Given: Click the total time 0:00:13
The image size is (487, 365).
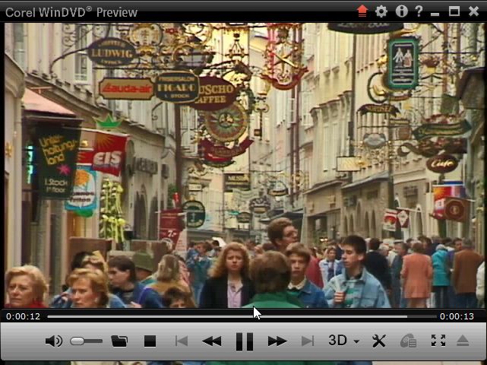Looking at the screenshot, I should pyautogui.click(x=457, y=316).
